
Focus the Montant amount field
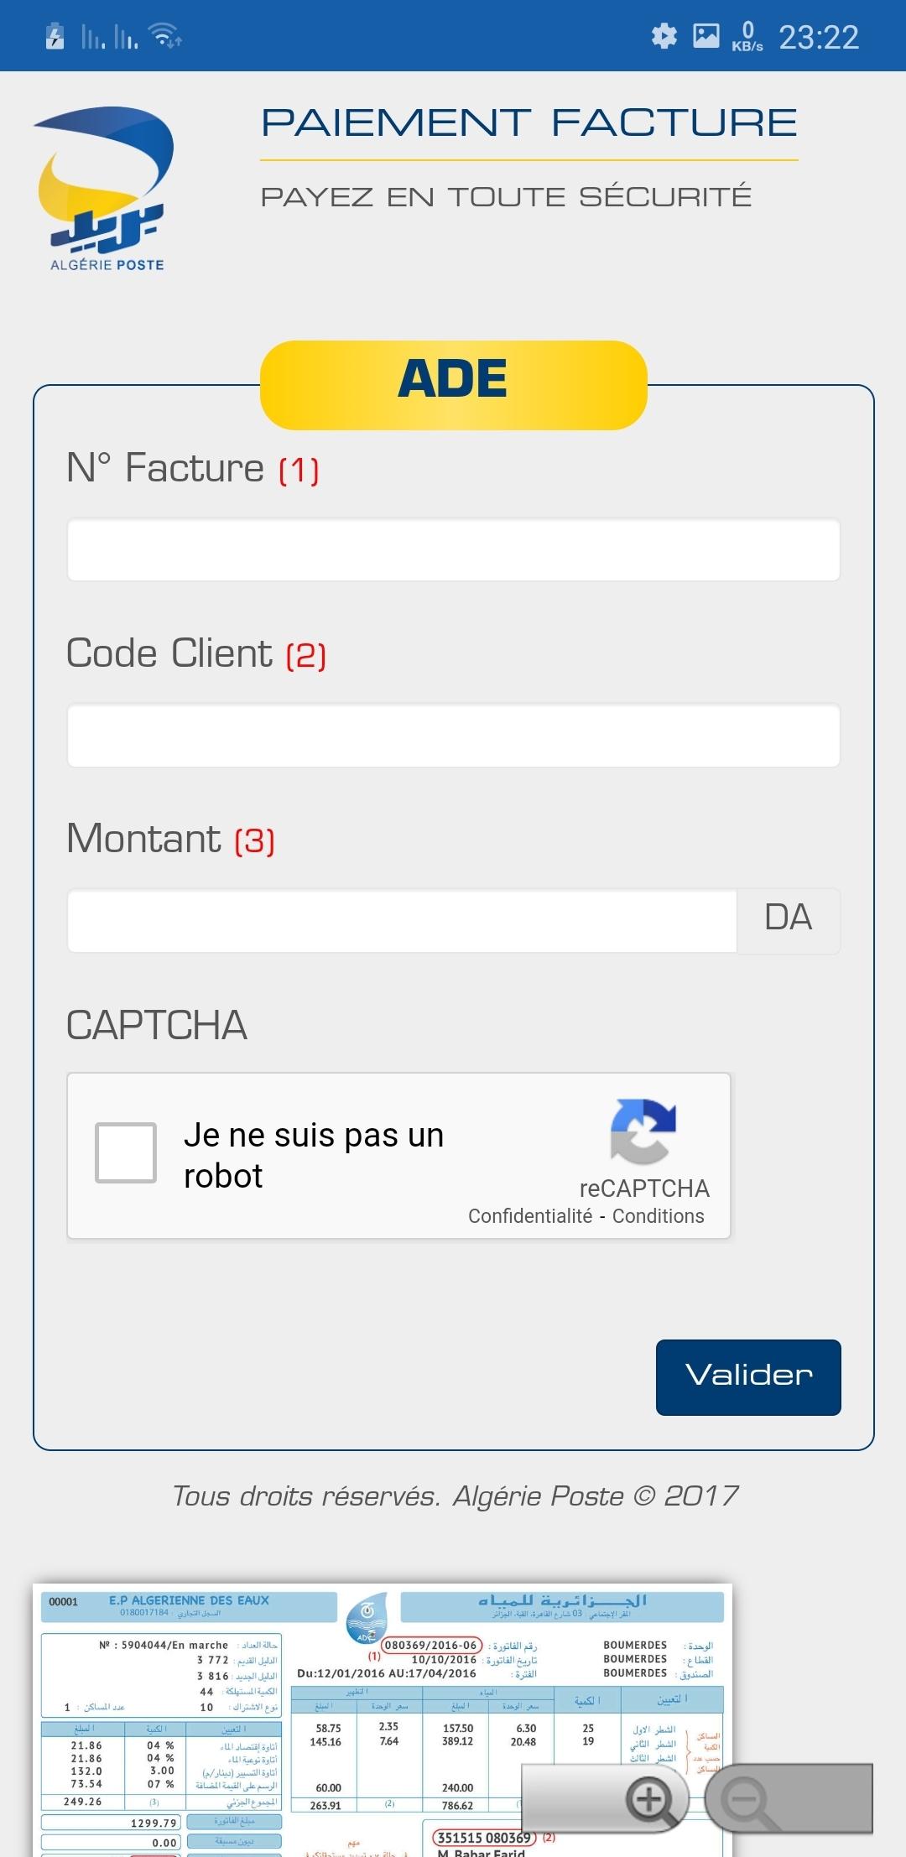[402, 921]
